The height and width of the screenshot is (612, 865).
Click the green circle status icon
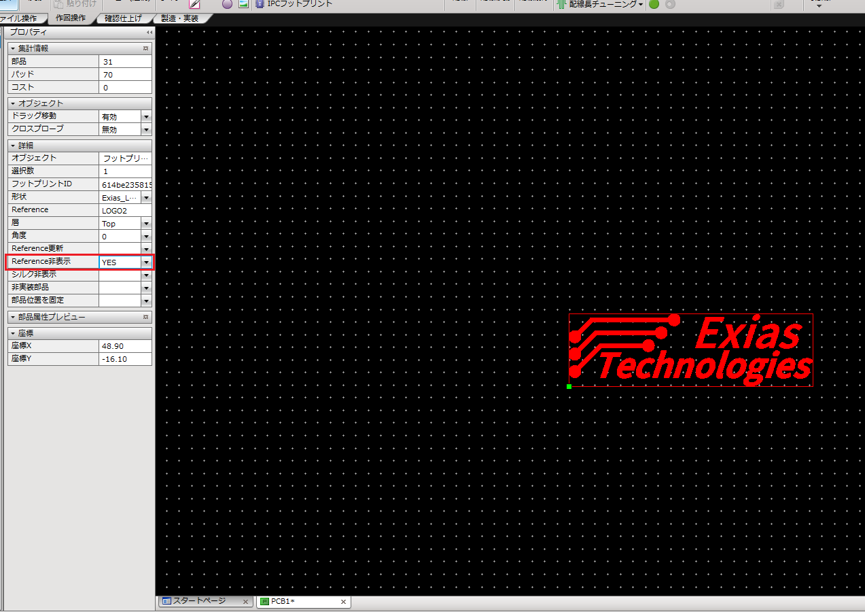(x=654, y=4)
